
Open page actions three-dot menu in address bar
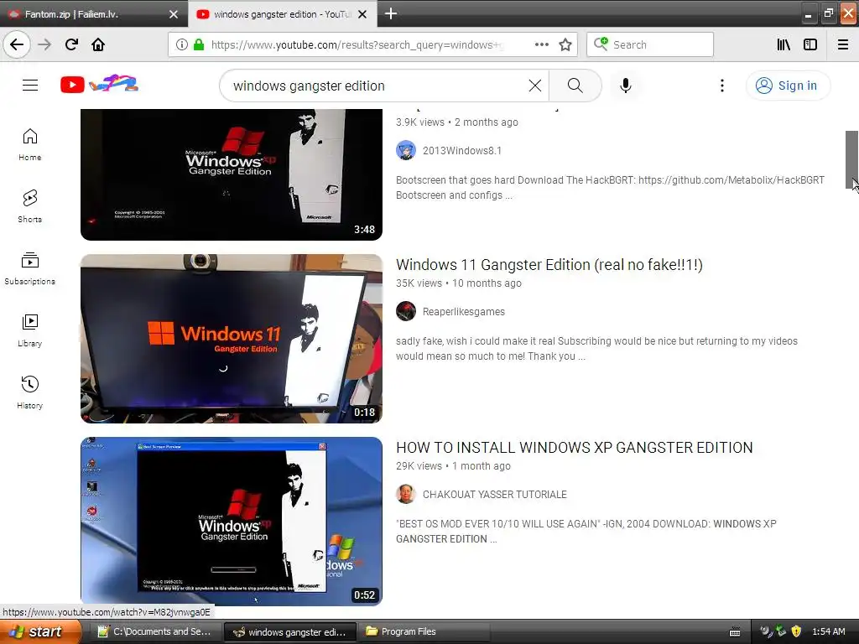pyautogui.click(x=542, y=45)
